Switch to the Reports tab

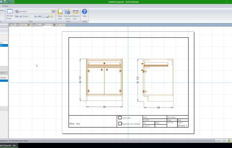pos(38,25)
